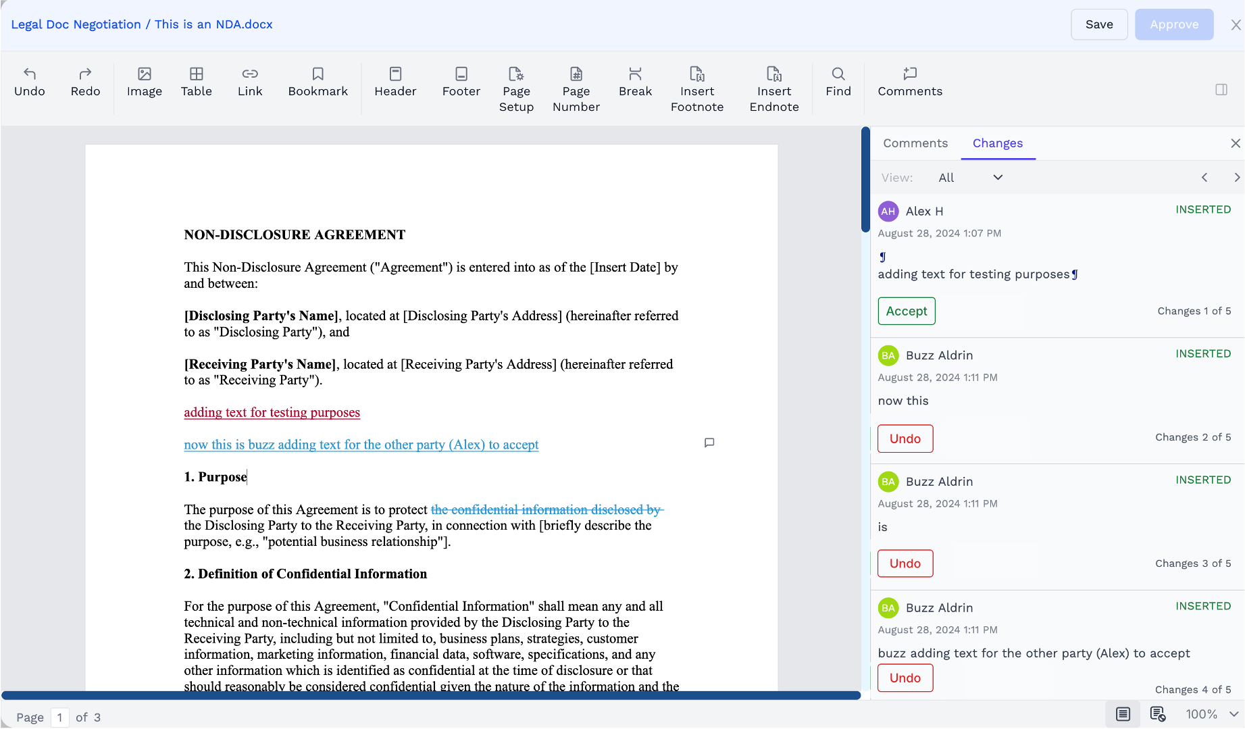Click Insert Endnote
Viewport: 1245px width, 729px height.
click(x=774, y=89)
